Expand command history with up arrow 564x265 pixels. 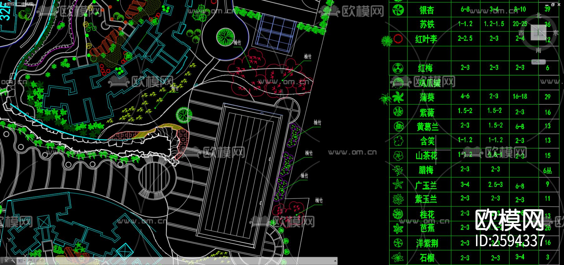[335, 261]
